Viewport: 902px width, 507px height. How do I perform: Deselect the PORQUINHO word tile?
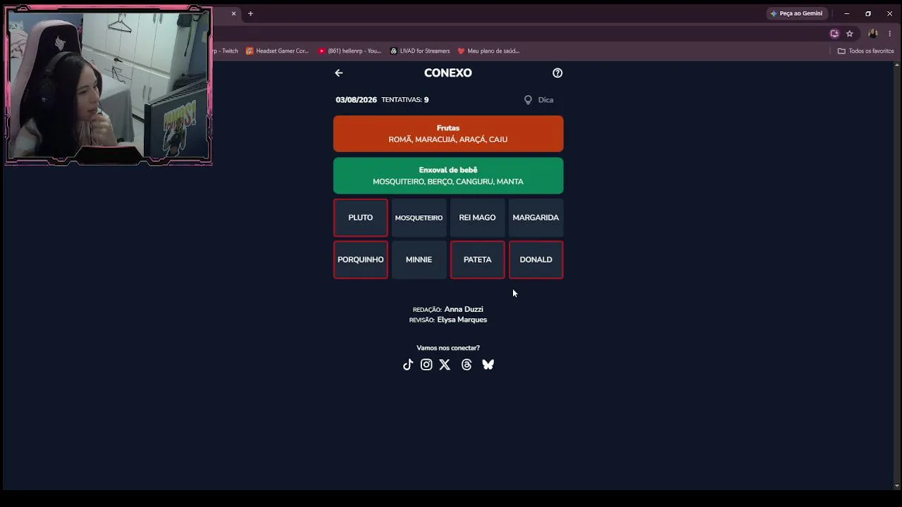(361, 260)
